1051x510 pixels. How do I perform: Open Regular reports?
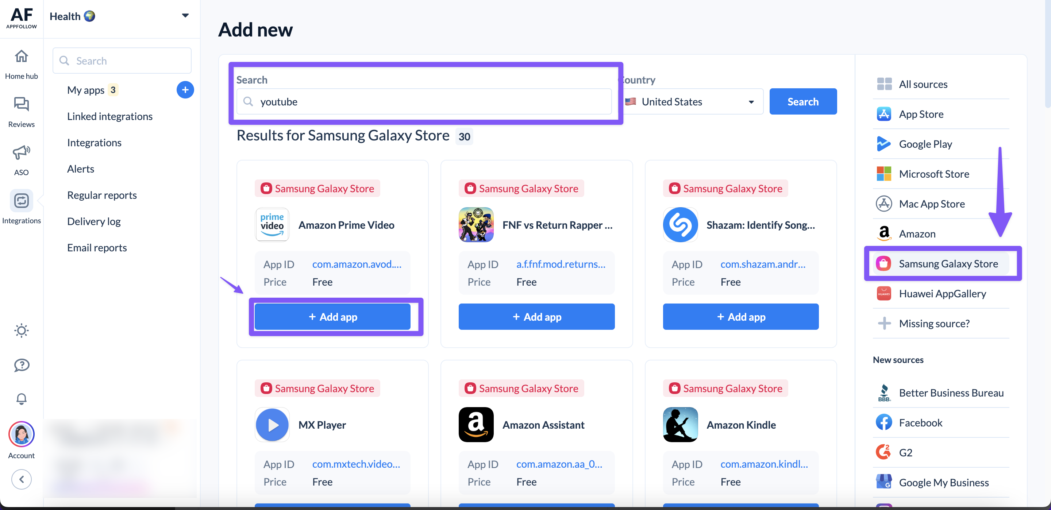[102, 195]
